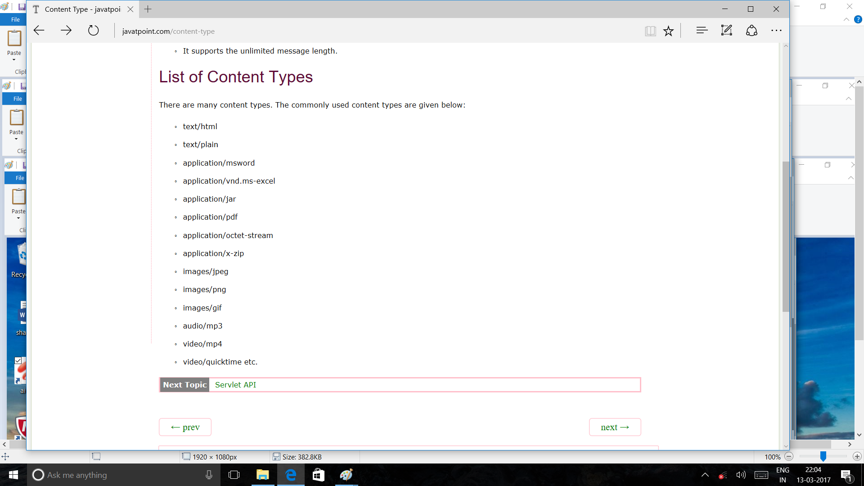The image size is (864, 486).
Task: Open the Hub icon
Action: (702, 31)
